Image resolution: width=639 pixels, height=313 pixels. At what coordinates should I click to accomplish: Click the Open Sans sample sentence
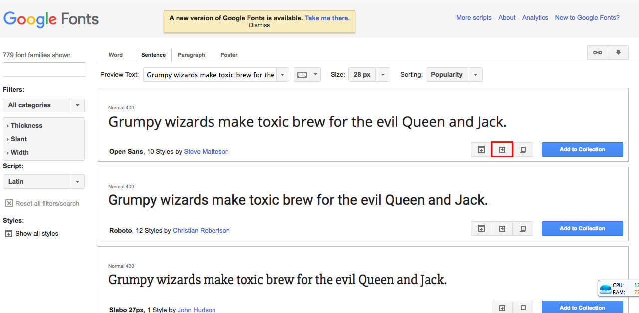pos(307,122)
